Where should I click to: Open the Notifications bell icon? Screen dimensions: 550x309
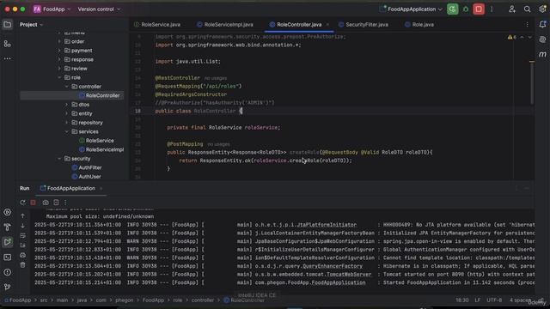[542, 25]
